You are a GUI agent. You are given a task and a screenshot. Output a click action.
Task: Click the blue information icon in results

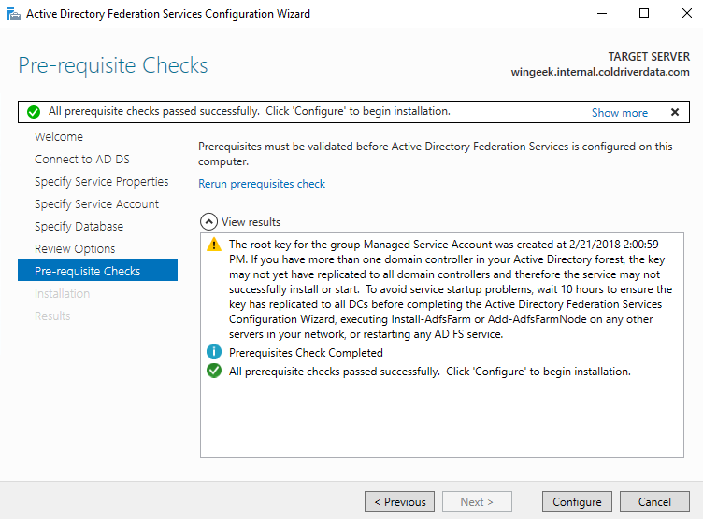tap(214, 353)
